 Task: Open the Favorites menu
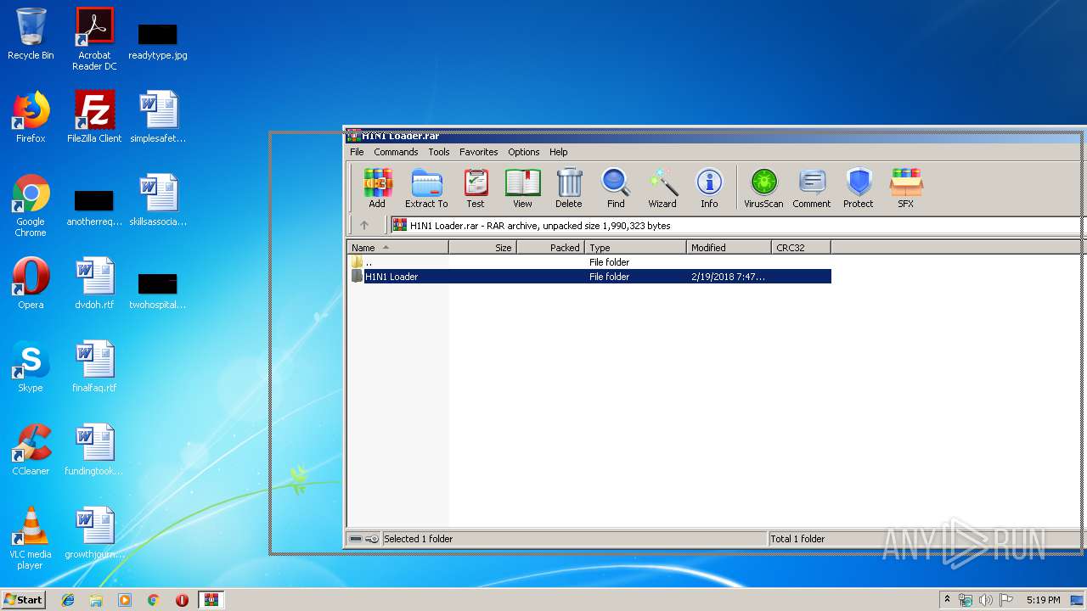pyautogui.click(x=479, y=152)
